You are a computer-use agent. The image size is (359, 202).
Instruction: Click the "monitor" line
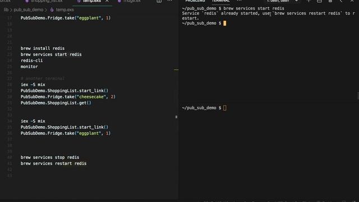pyautogui.click(x=29, y=67)
